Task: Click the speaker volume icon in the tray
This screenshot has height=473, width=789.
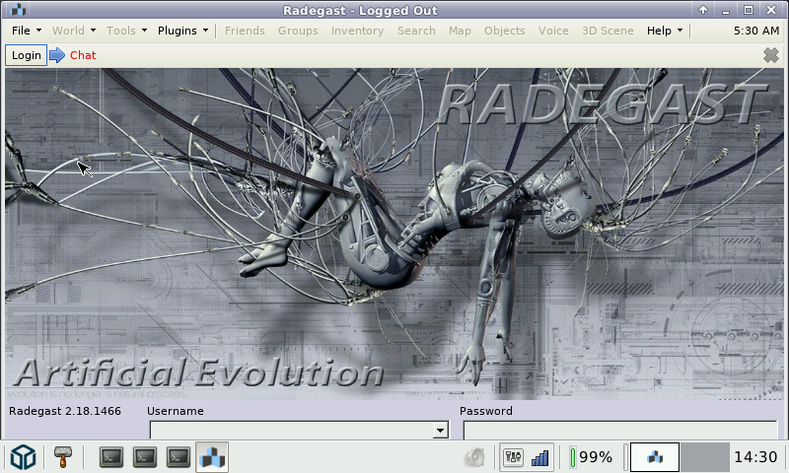Action: pyautogui.click(x=476, y=457)
